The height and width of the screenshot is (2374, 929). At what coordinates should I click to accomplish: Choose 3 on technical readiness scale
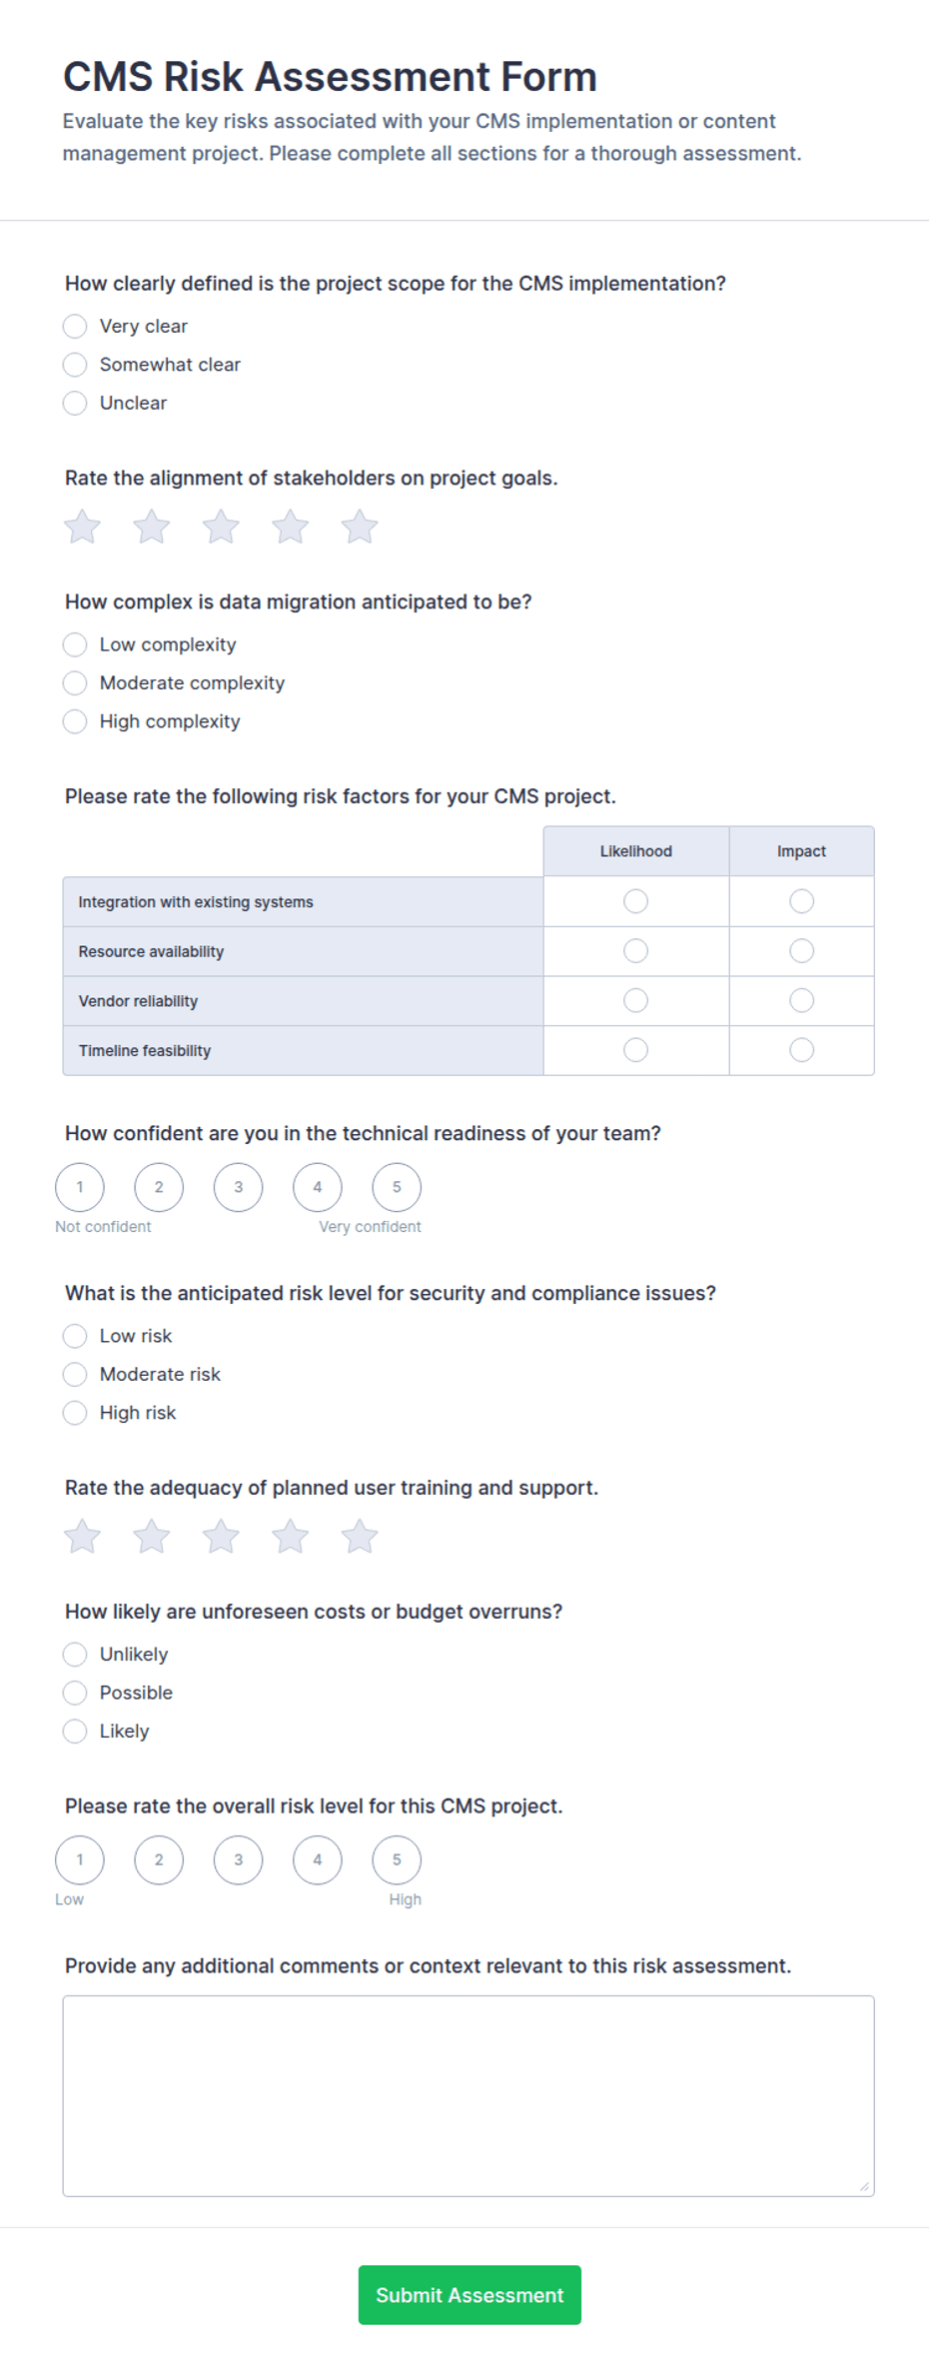238,1187
